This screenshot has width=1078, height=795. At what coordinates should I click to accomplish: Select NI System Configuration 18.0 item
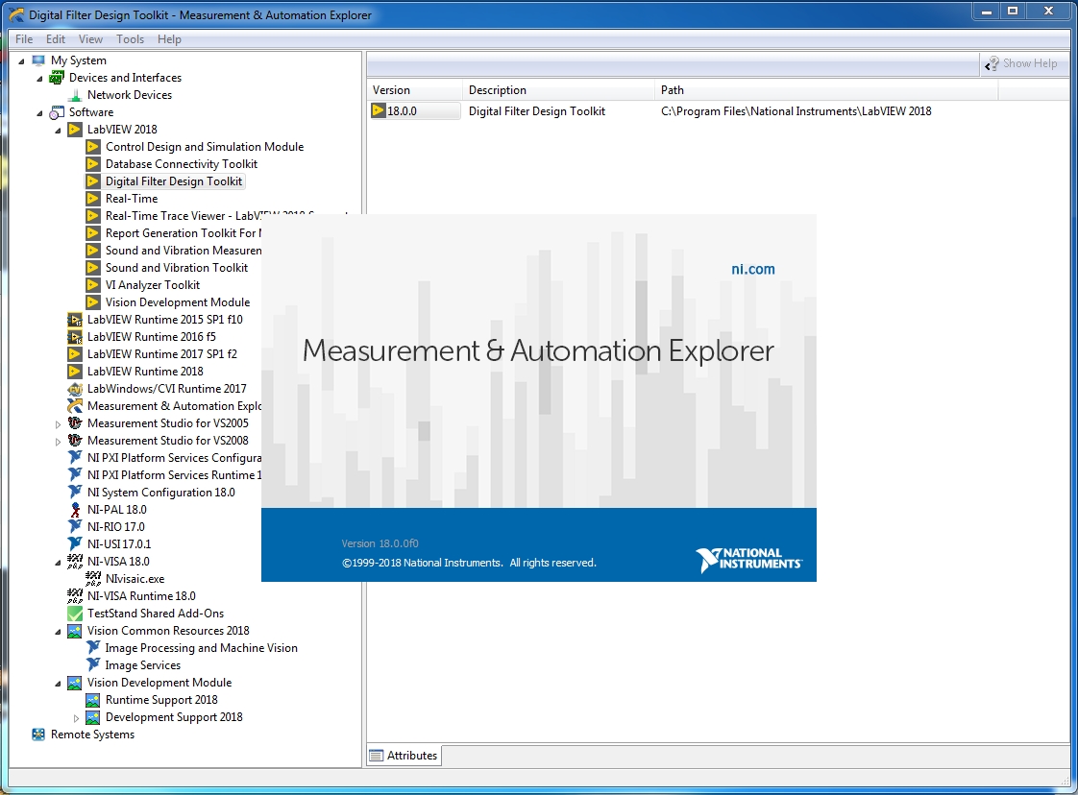coord(160,492)
